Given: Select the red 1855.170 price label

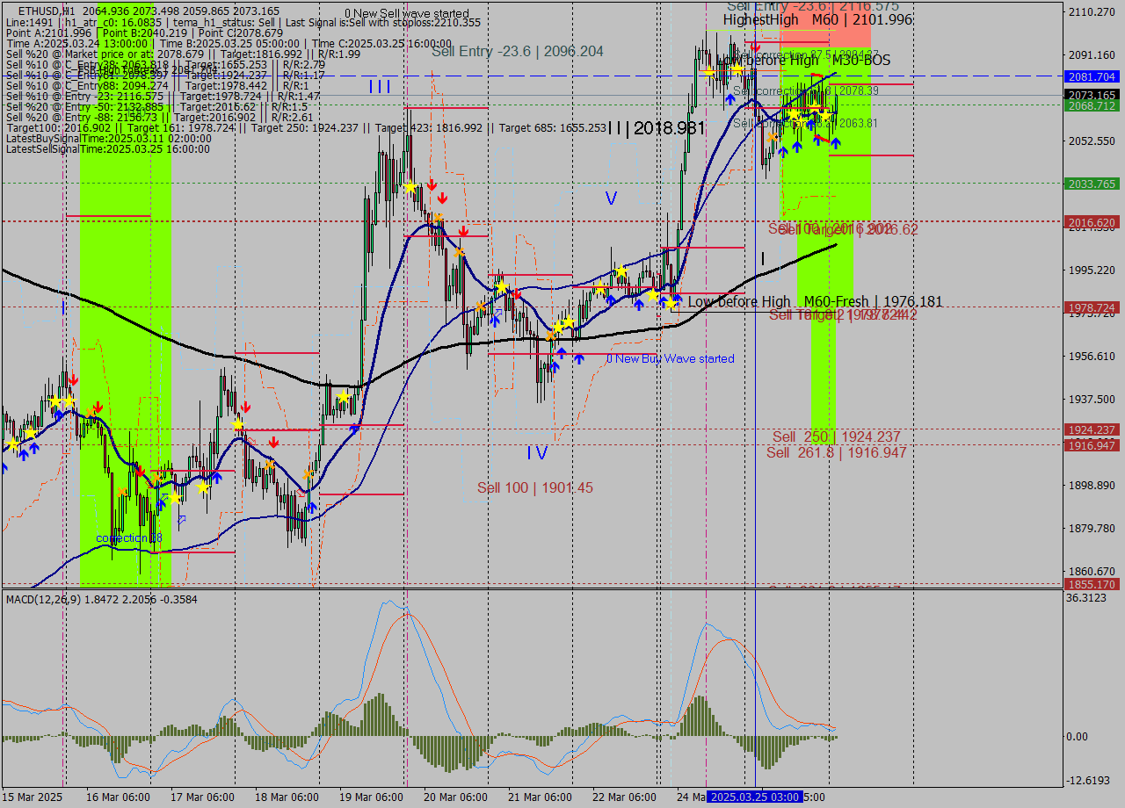Looking at the screenshot, I should 1091,584.
